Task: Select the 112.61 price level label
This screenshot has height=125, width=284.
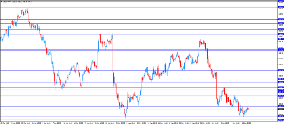Action: point(281,23)
